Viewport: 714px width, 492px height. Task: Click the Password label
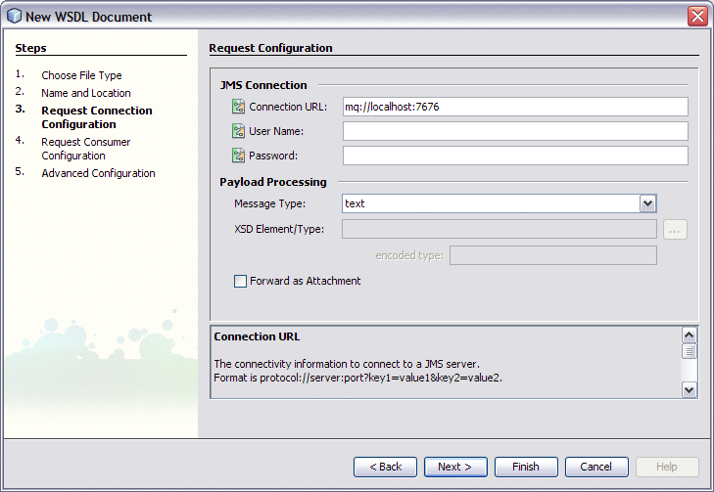pos(273,156)
